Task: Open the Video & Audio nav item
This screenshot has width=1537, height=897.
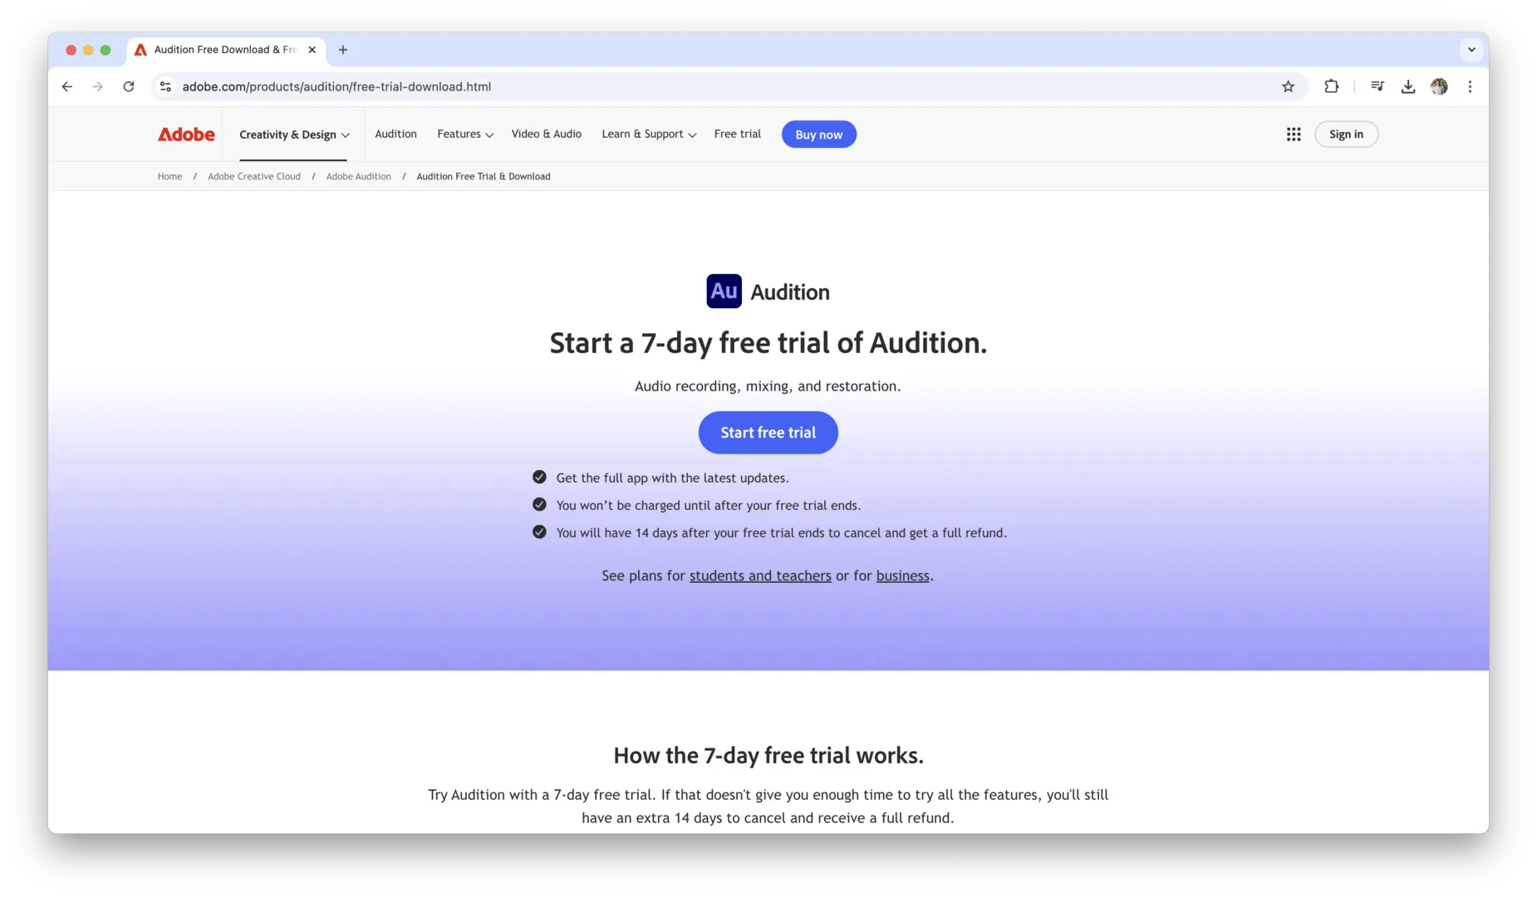Action: pyautogui.click(x=547, y=135)
